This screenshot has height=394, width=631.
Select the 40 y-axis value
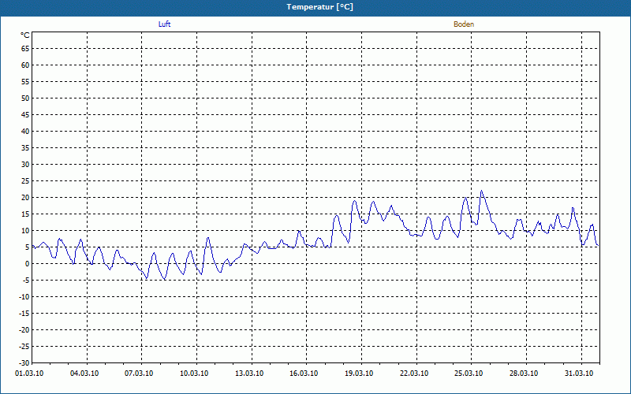tap(25, 132)
